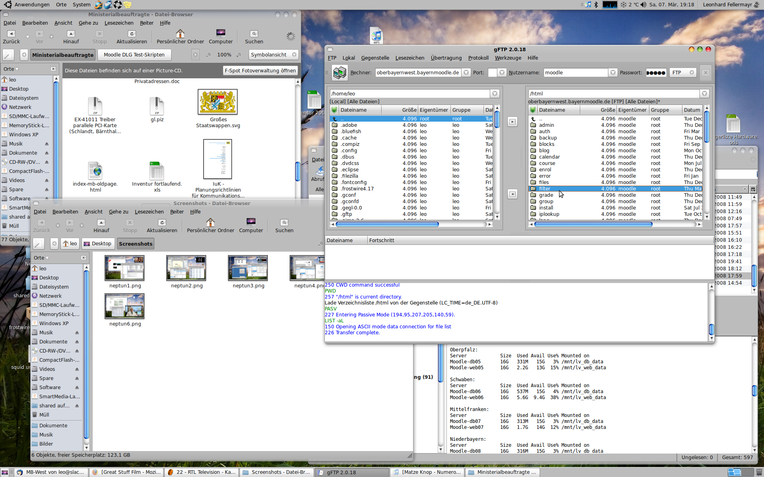
Task: Open the Rechner host history dropdown
Action: pos(466,72)
